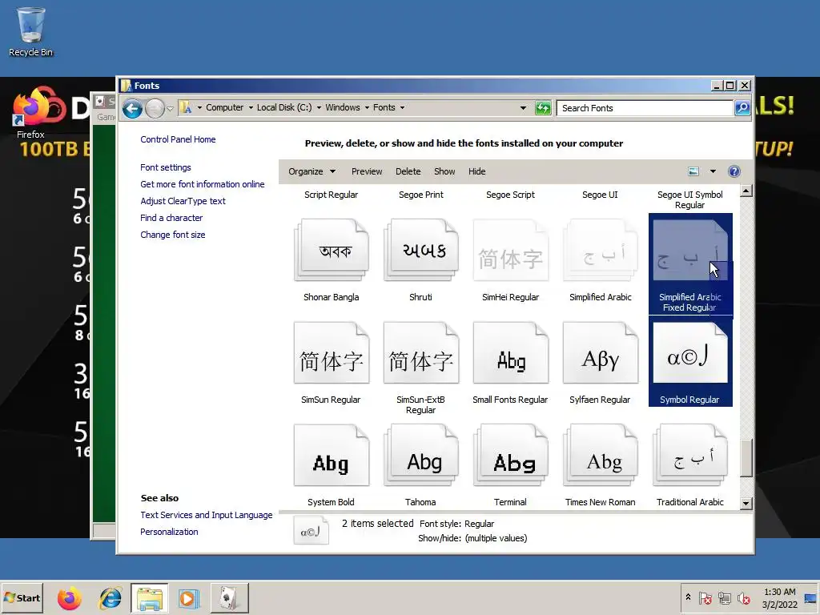The height and width of the screenshot is (615, 820).
Task: Launch Internet Explorer from the taskbar
Action: tap(111, 598)
